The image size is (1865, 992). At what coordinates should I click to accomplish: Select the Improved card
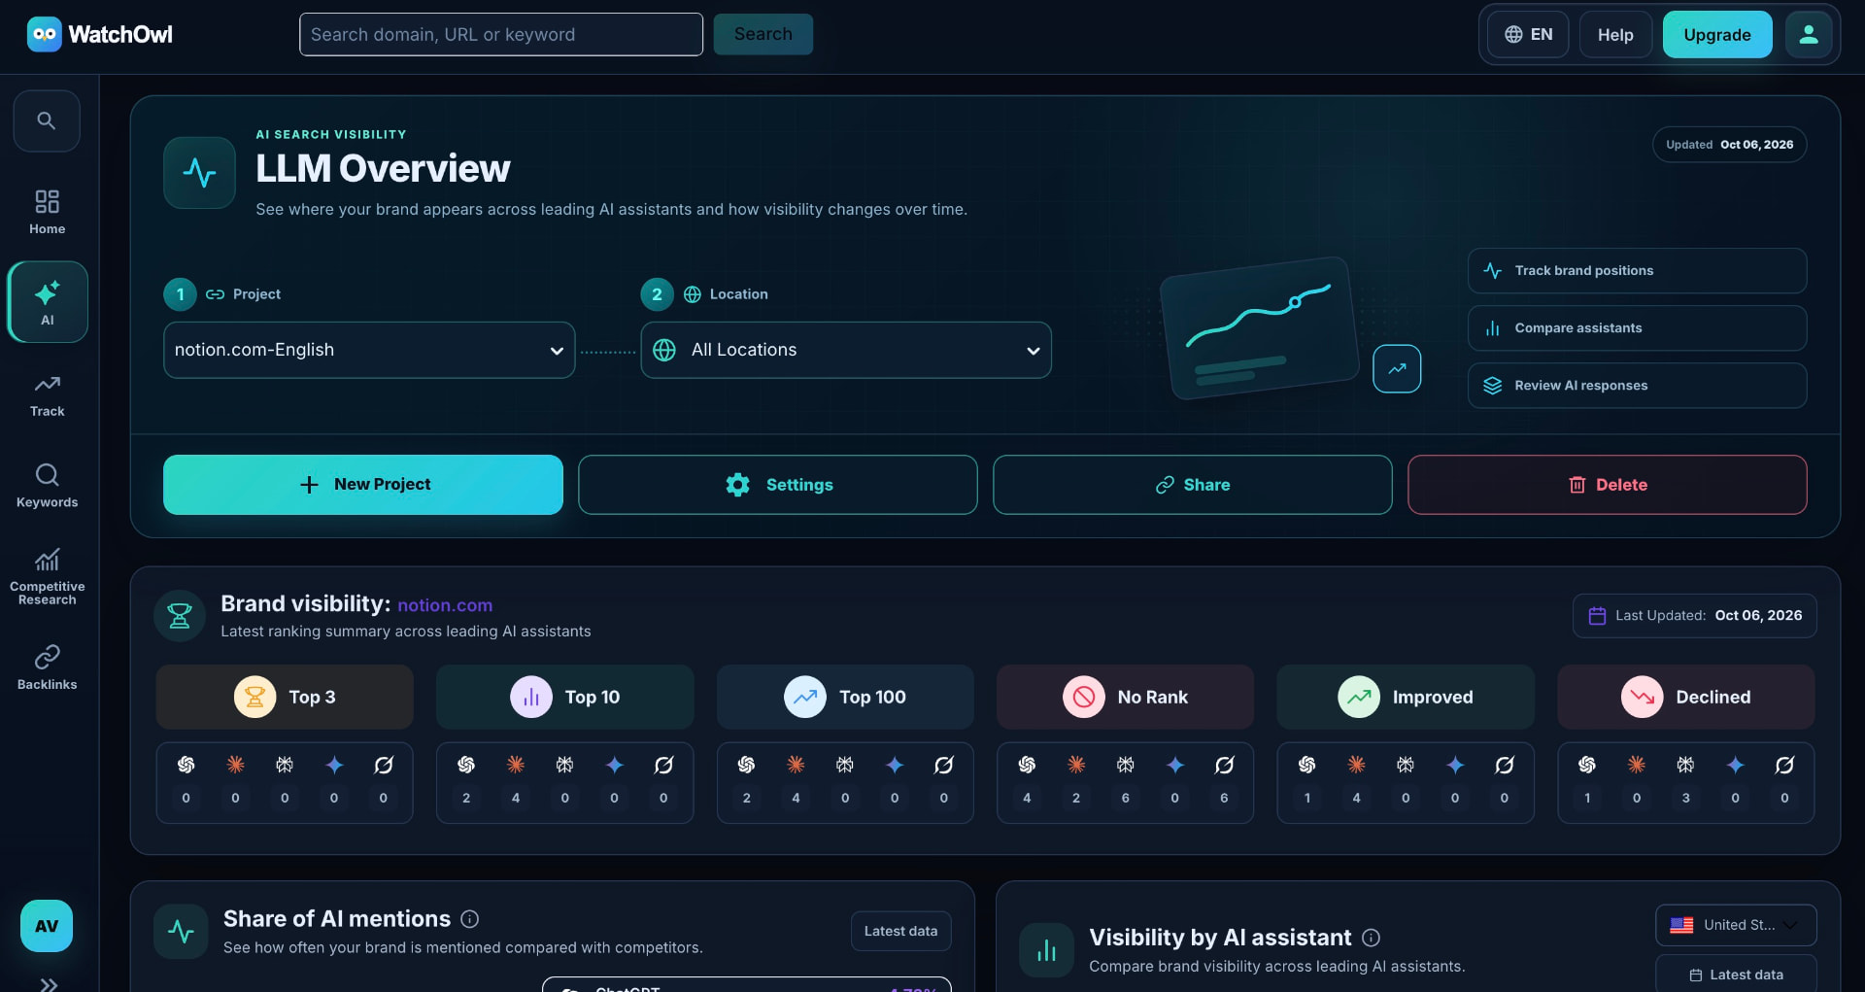point(1406,697)
